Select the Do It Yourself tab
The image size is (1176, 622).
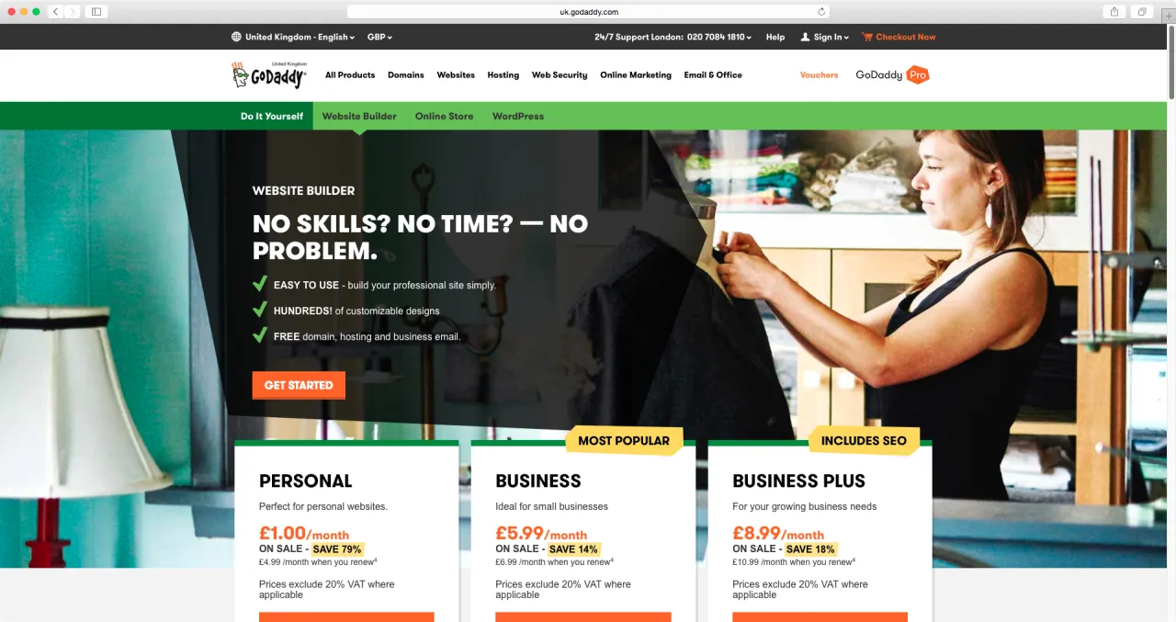click(272, 116)
